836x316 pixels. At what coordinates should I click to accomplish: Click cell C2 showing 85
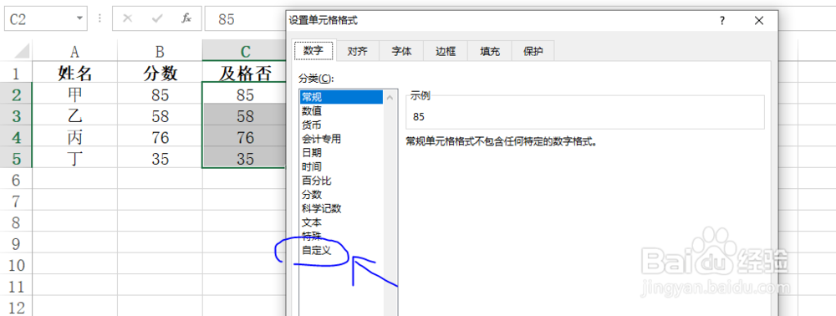[x=244, y=94]
